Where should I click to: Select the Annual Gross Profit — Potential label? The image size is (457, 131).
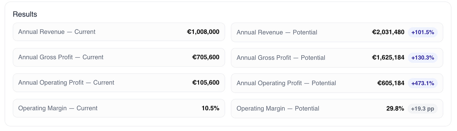pyautogui.click(x=281, y=58)
